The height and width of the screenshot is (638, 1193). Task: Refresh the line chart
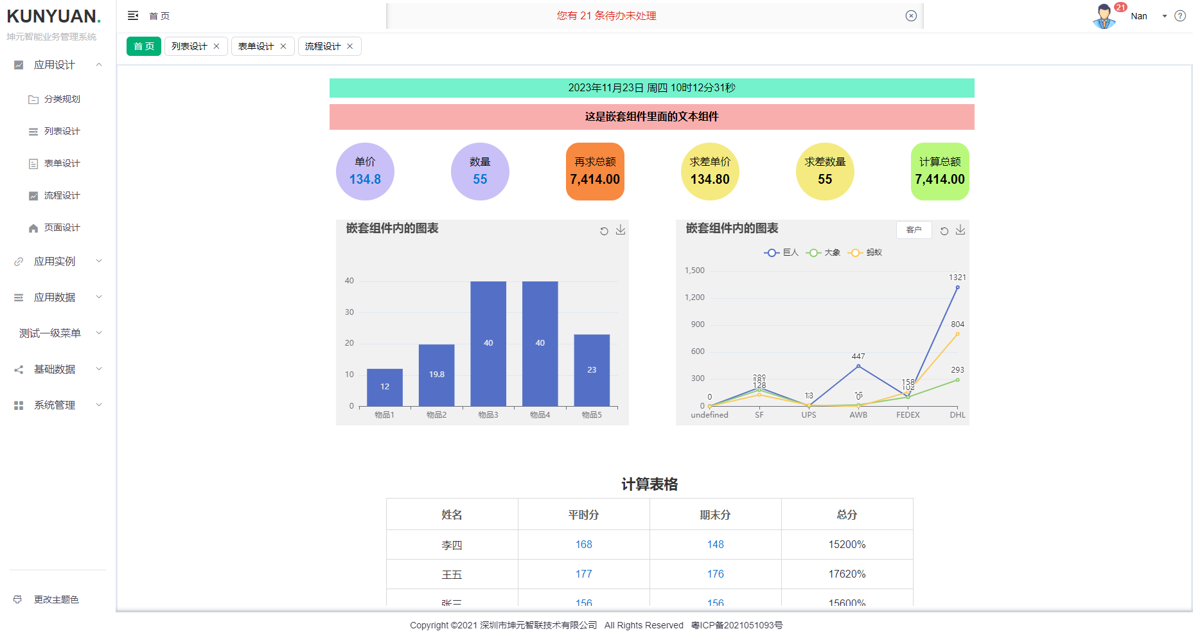(x=944, y=231)
